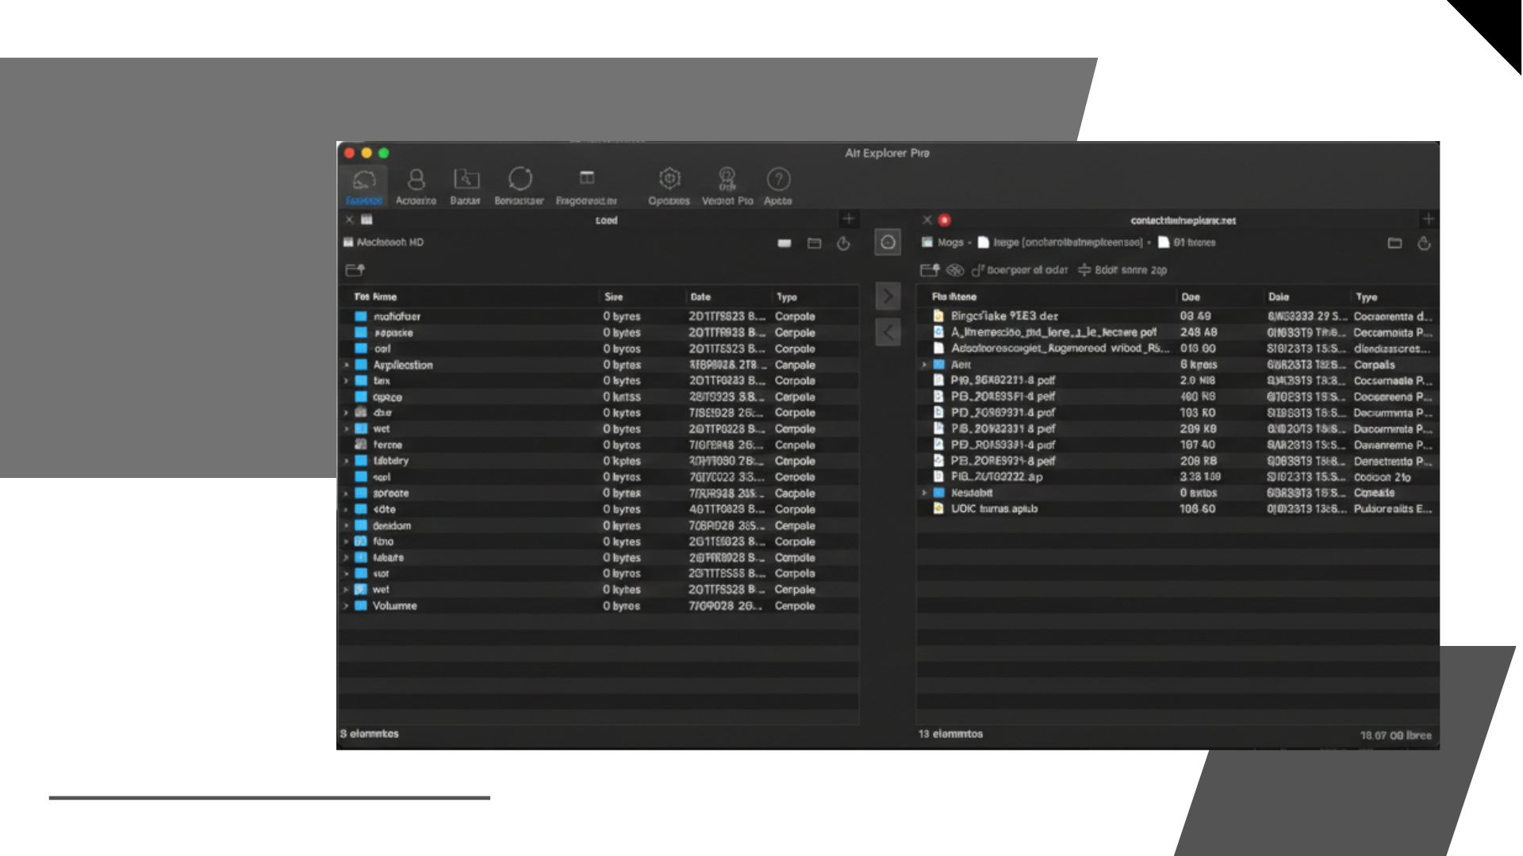The height and width of the screenshot is (856, 1523).
Task: Expand the Applications folder row
Action: (x=347, y=365)
